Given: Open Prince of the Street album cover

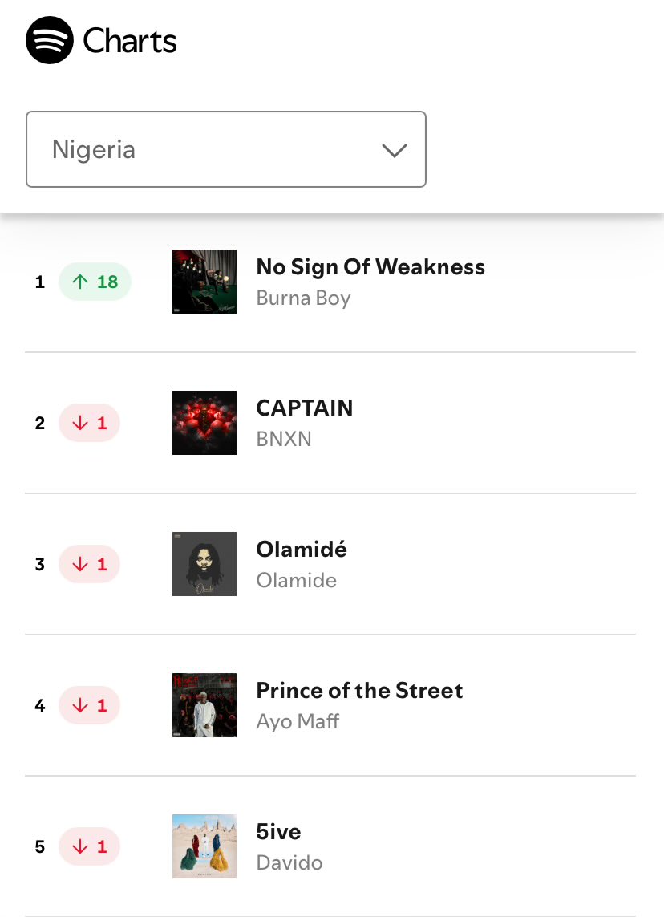Looking at the screenshot, I should tap(204, 705).
